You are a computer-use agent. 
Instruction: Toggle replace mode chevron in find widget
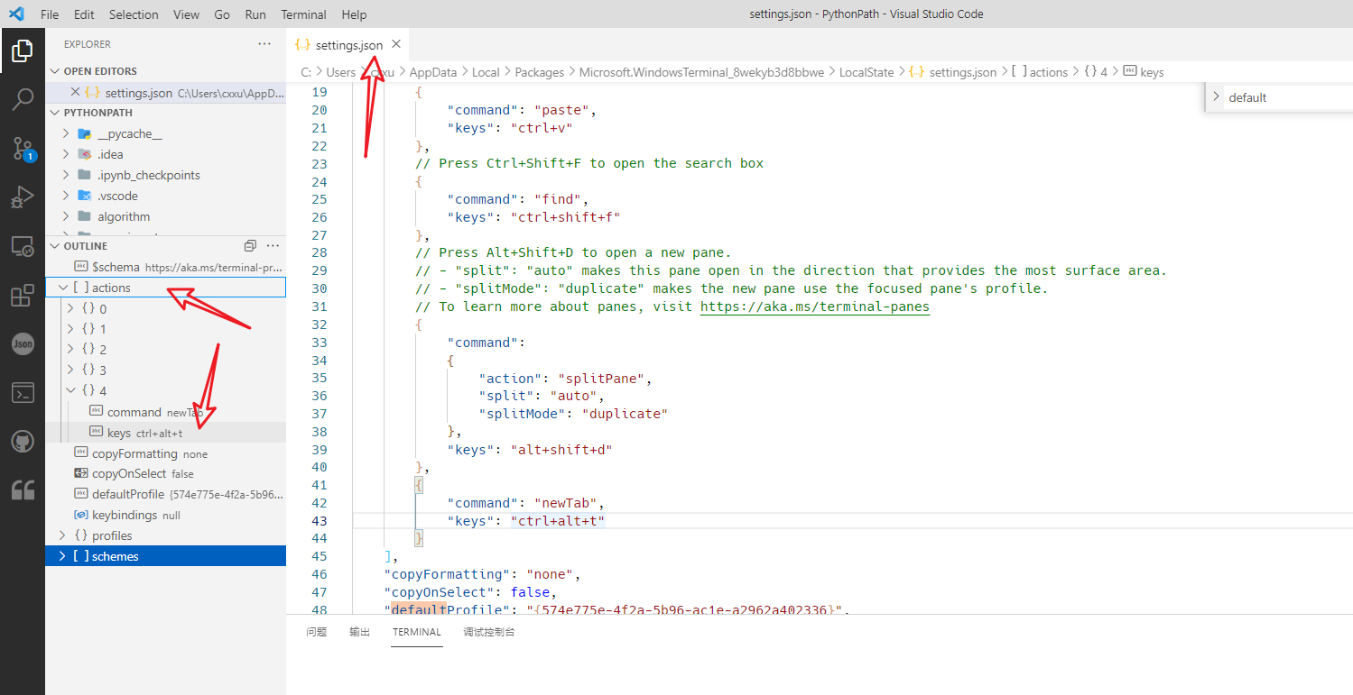pyautogui.click(x=1216, y=97)
